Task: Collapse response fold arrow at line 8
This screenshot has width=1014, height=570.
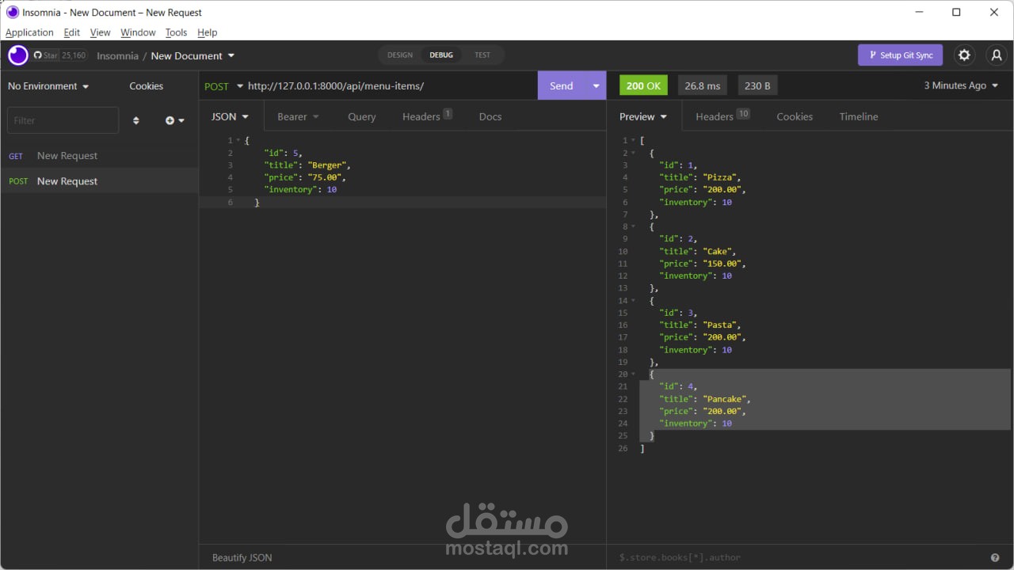Action: tap(633, 227)
